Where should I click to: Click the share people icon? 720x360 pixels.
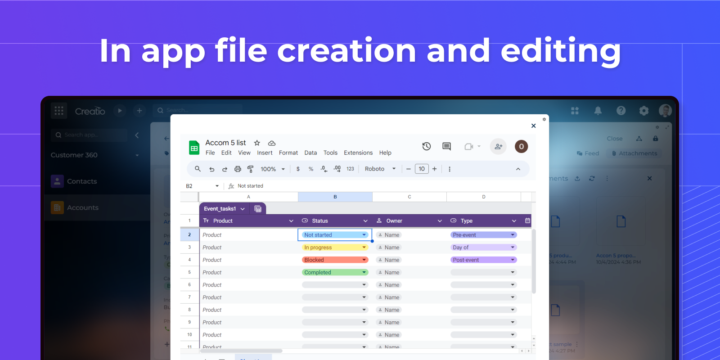coord(498,146)
